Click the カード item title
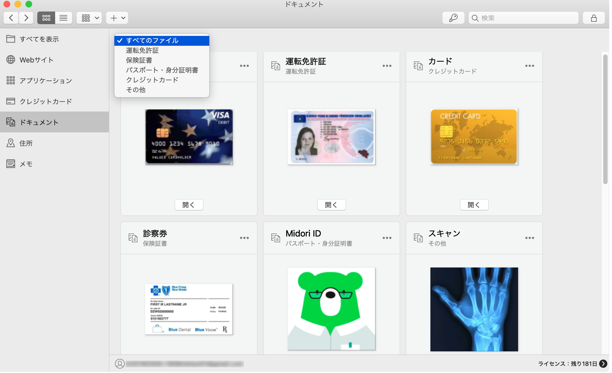 440,61
